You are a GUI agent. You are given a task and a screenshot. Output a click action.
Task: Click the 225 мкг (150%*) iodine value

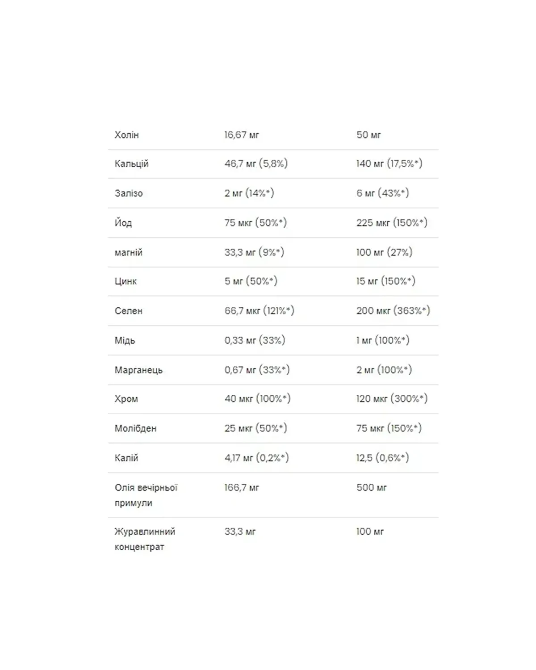point(392,223)
